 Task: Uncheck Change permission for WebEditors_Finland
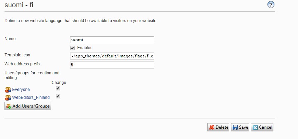click(58, 96)
